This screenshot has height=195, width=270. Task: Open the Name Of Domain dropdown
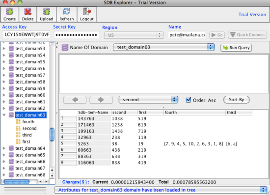point(164,47)
